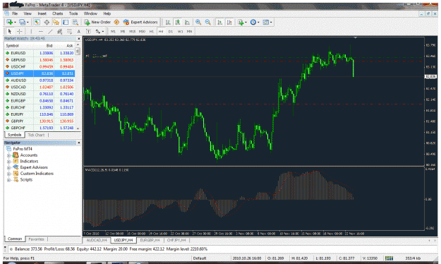Open the EURGBP,H4 chart tab
The image size is (441, 264).
(150, 240)
